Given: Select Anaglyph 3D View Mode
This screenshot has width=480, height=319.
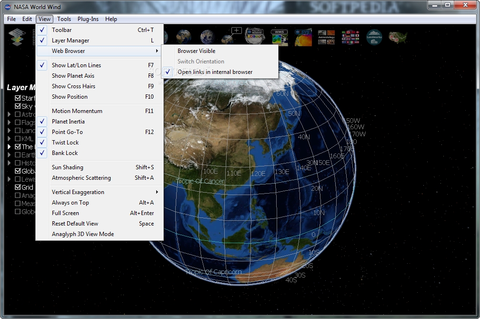Looking at the screenshot, I should [x=100, y=234].
